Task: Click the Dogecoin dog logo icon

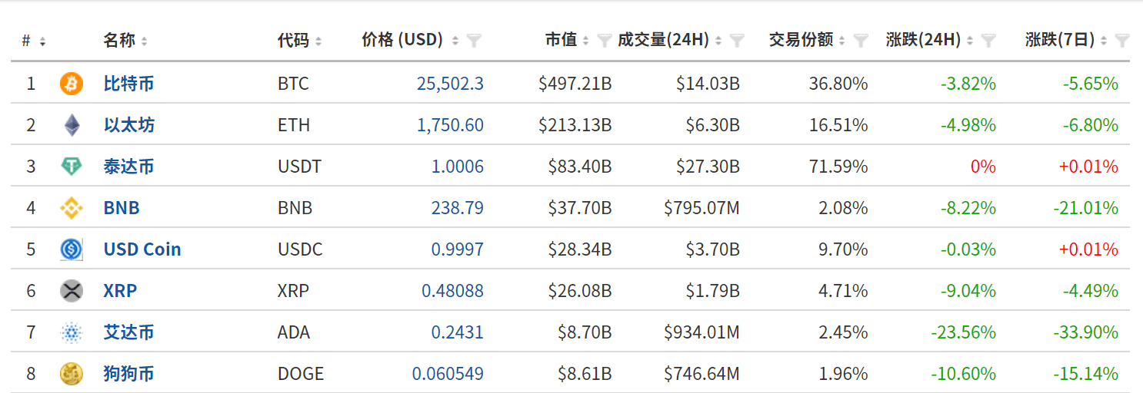Action: coord(72,374)
